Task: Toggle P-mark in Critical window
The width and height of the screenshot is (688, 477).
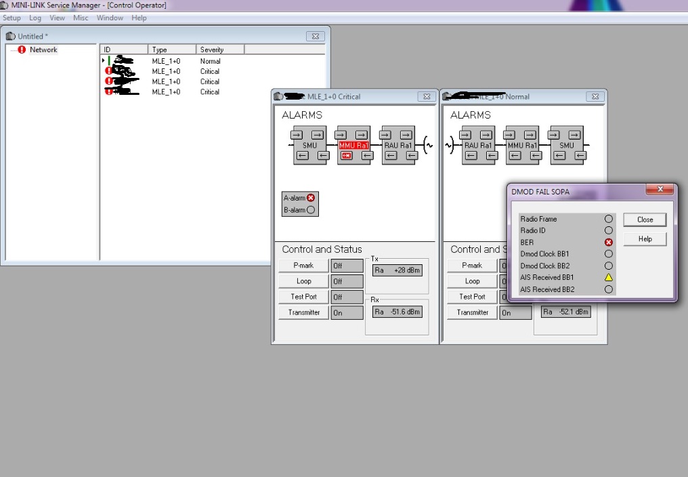Action: click(303, 264)
